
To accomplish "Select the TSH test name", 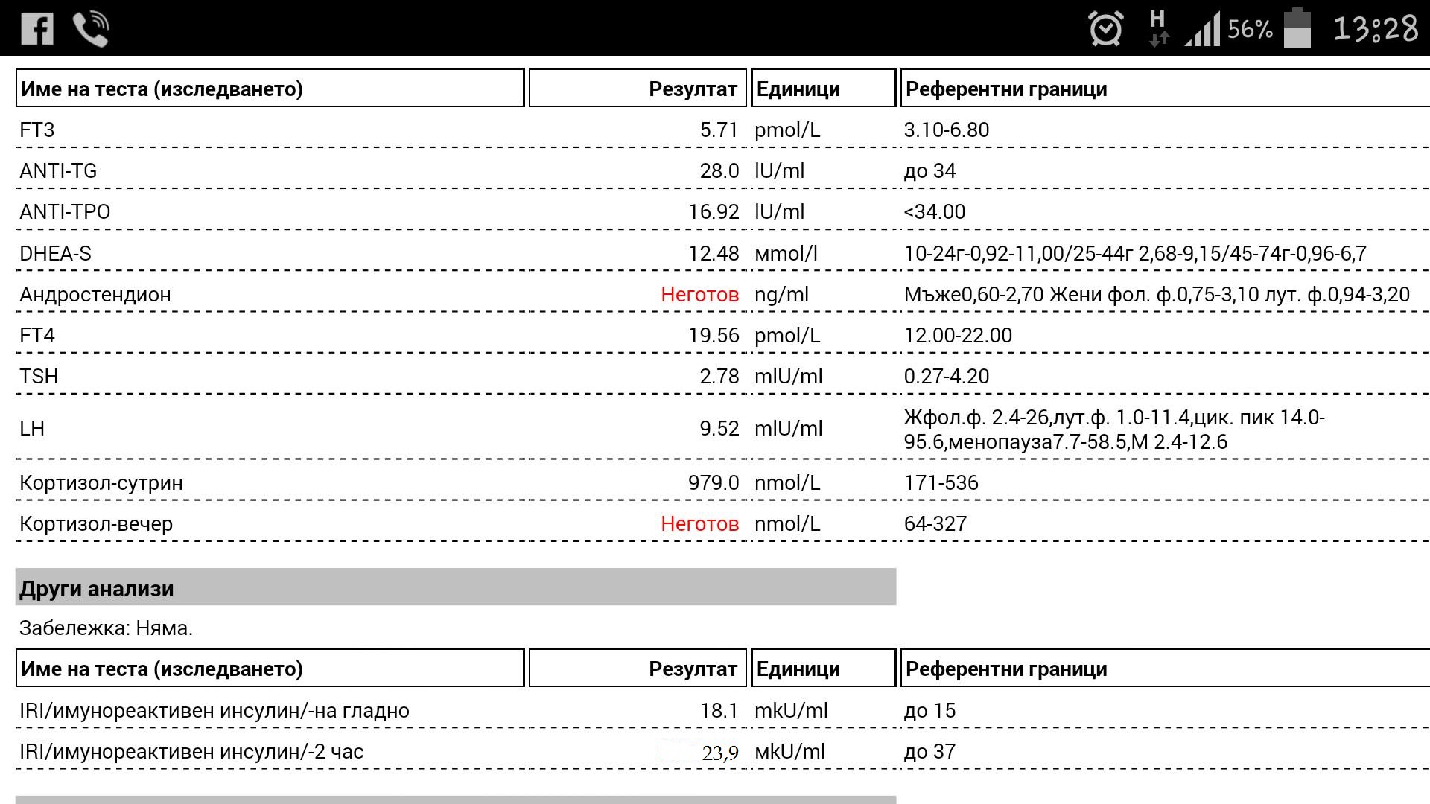I will coord(39,377).
